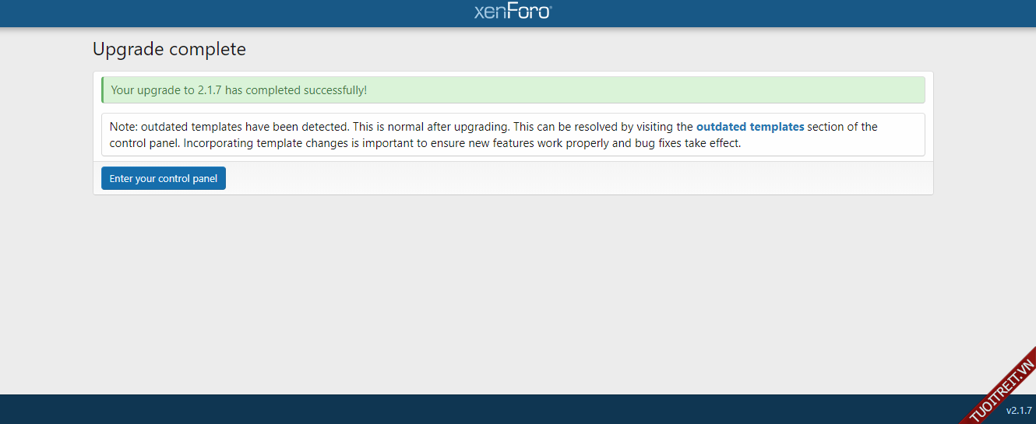This screenshot has width=1036, height=424.
Task: Click the word 'Note:' in the notice
Action: click(124, 127)
